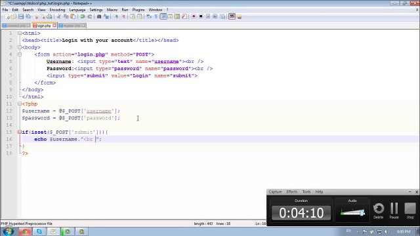Open the Settings menu

point(96,10)
